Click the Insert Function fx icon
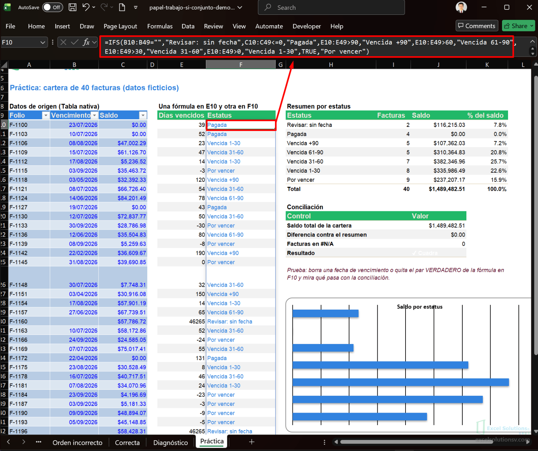538x451 pixels. 86,42
